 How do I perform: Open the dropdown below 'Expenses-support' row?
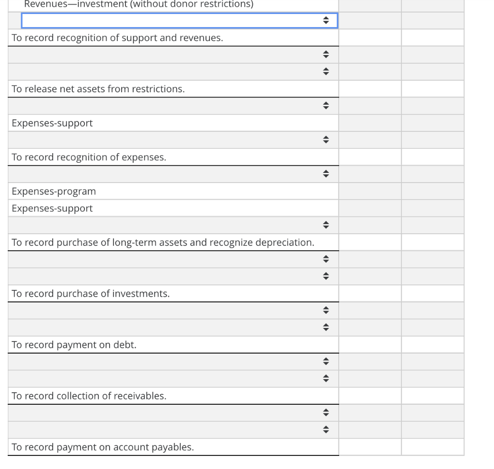tap(327, 140)
